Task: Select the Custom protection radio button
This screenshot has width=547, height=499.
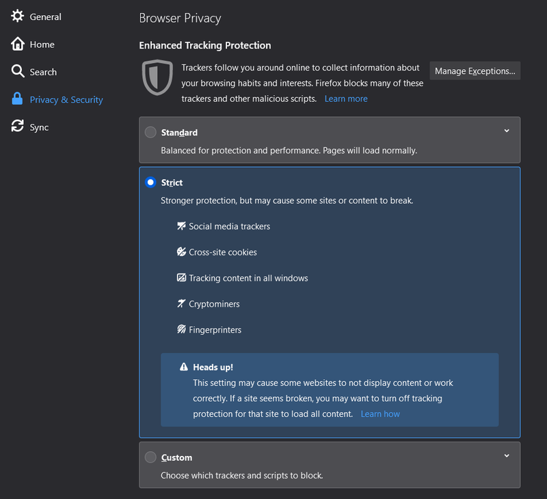Action: pyautogui.click(x=150, y=457)
